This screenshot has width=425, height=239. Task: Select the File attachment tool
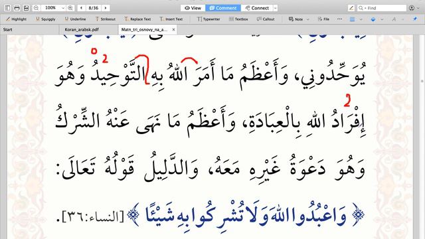tap(323, 19)
